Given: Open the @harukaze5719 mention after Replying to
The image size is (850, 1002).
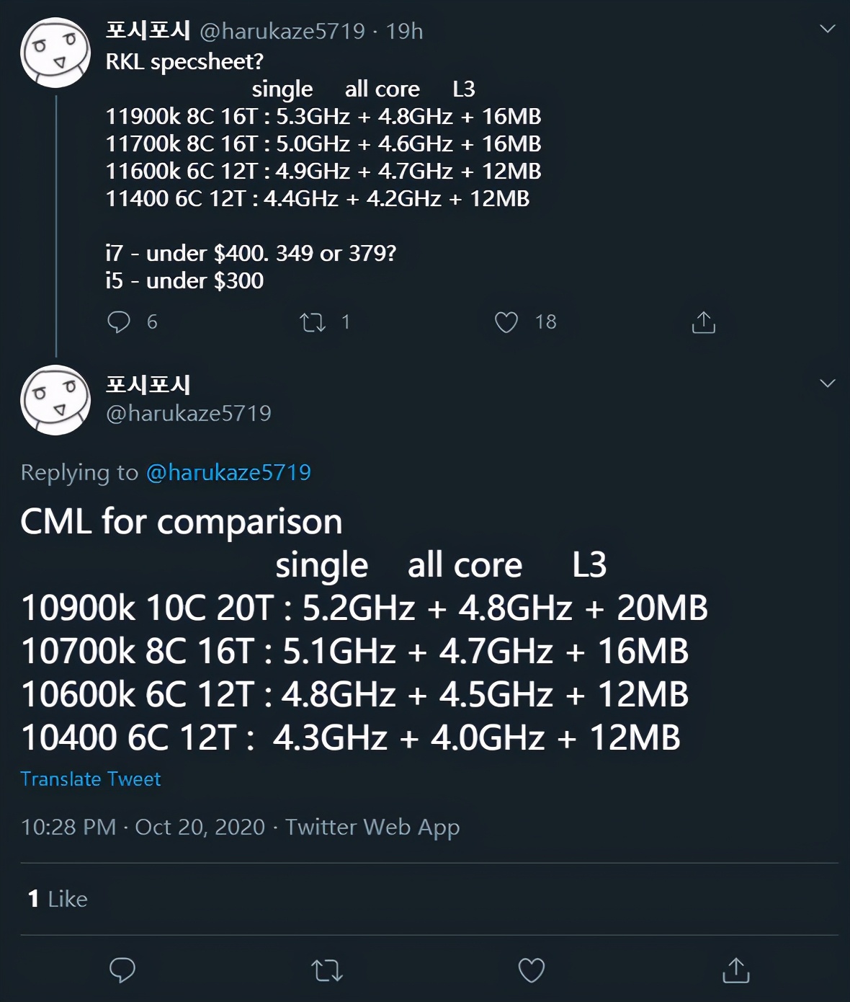Looking at the screenshot, I should (x=228, y=472).
